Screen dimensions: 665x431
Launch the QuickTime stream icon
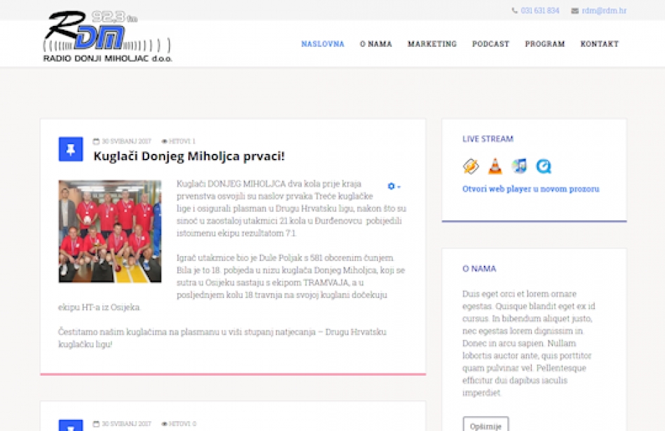(544, 167)
